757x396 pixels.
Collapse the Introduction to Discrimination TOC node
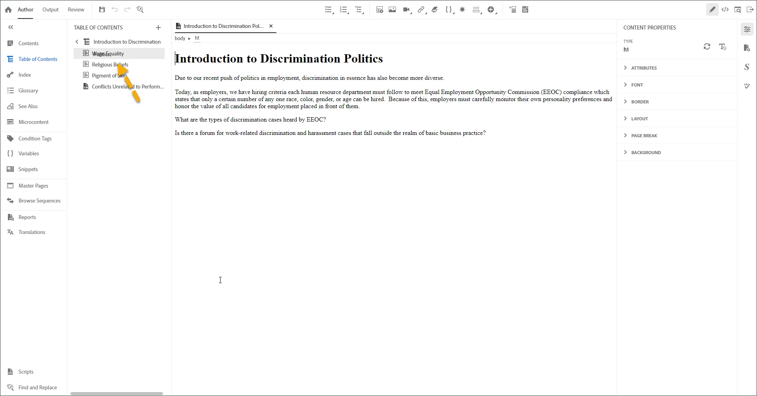(77, 42)
